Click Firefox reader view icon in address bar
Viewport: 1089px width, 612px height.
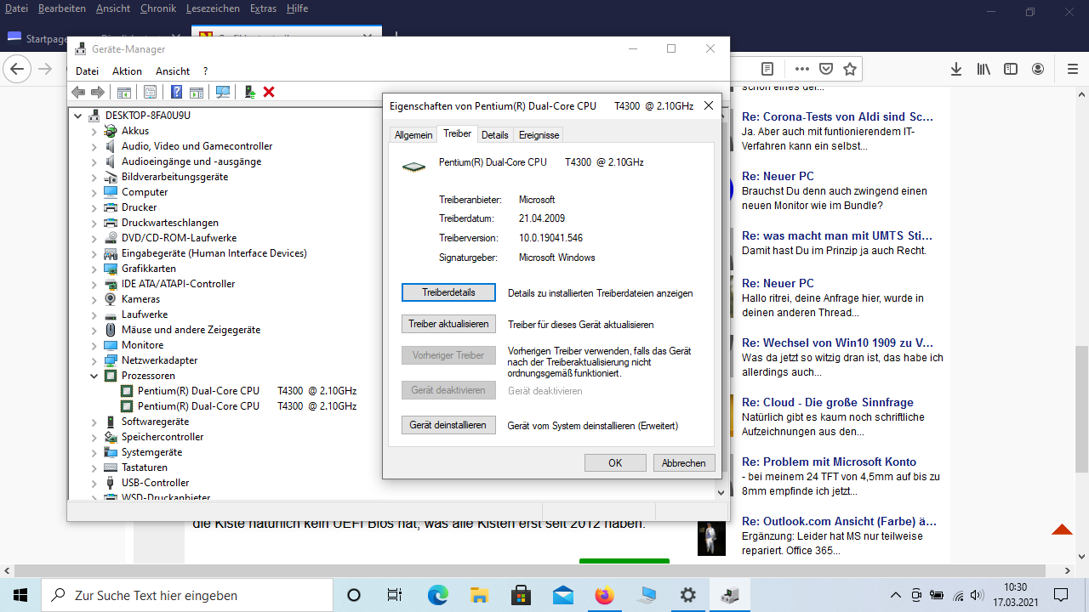click(x=767, y=69)
